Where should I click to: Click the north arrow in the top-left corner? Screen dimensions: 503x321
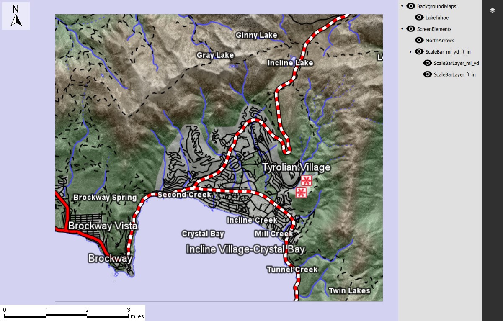(x=16, y=16)
